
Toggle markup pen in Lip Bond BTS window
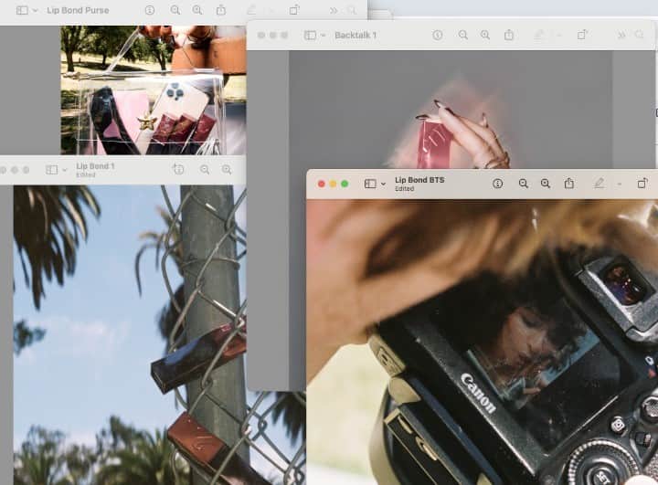599,184
